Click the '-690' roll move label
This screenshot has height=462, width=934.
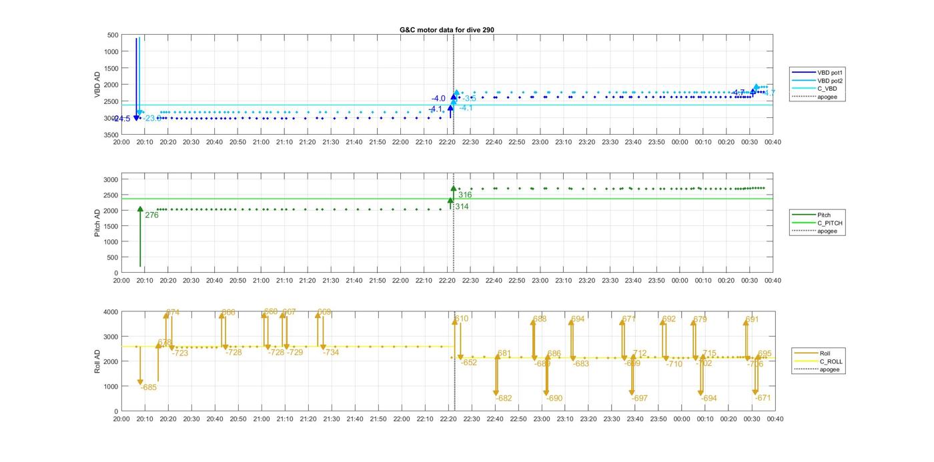coord(554,398)
